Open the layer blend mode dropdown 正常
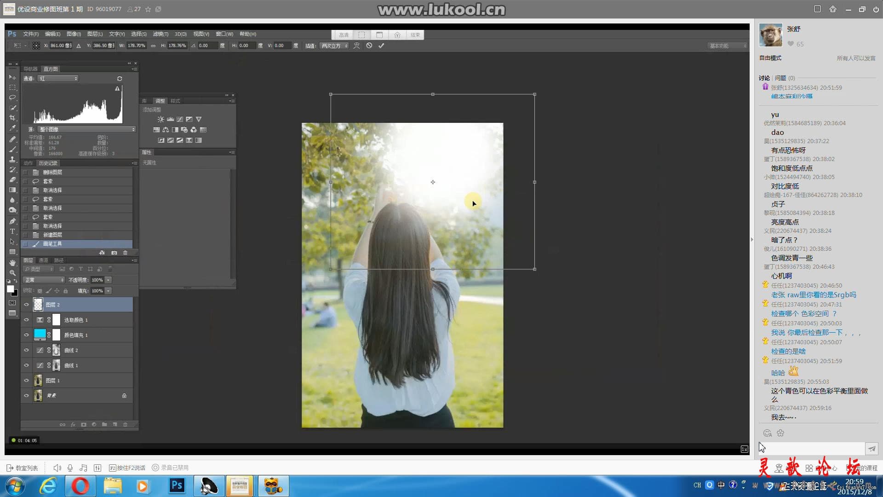The width and height of the screenshot is (883, 497). [44, 280]
